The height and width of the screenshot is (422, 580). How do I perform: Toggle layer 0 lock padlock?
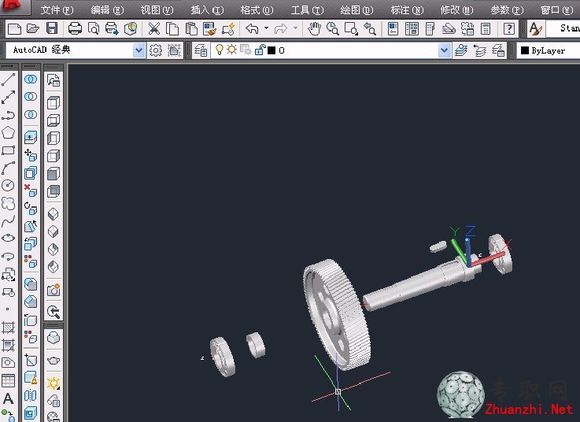pos(260,50)
